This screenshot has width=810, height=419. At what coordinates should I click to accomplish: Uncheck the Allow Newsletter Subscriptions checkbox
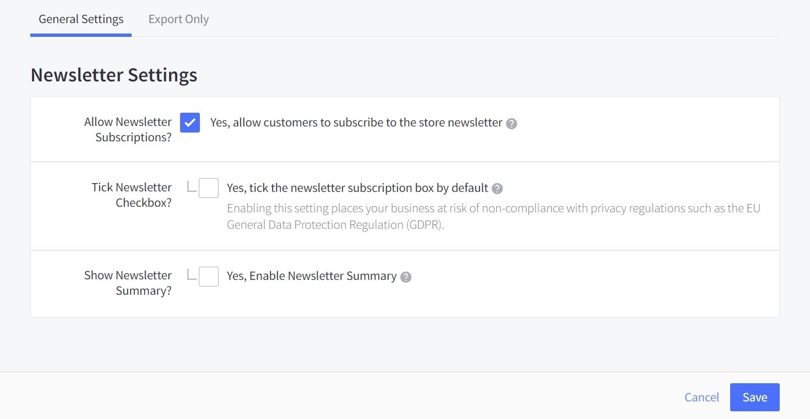[190, 123]
